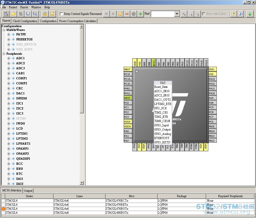
Task: Click the red minus collapse icon
Action: click(127, 14)
